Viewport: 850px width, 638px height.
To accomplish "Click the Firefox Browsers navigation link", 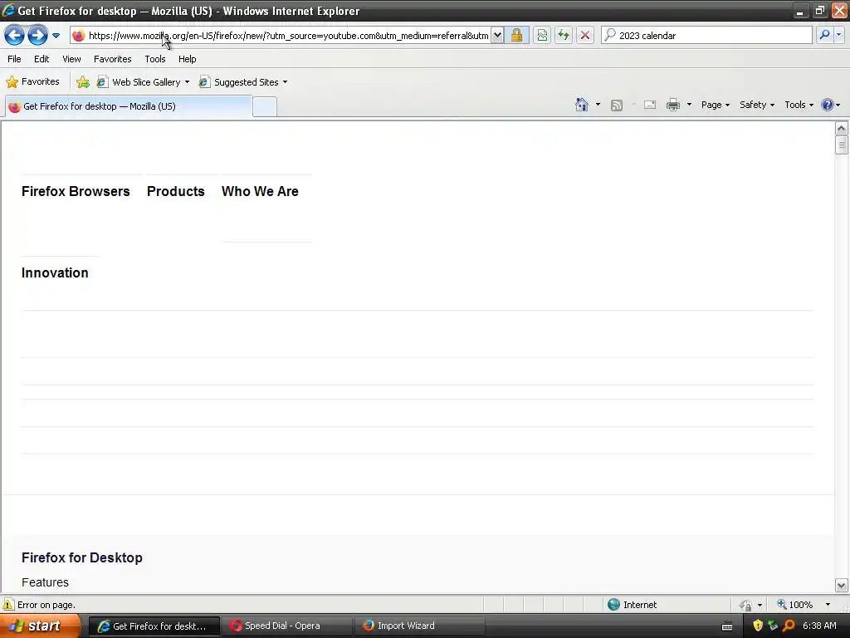I will tap(76, 192).
